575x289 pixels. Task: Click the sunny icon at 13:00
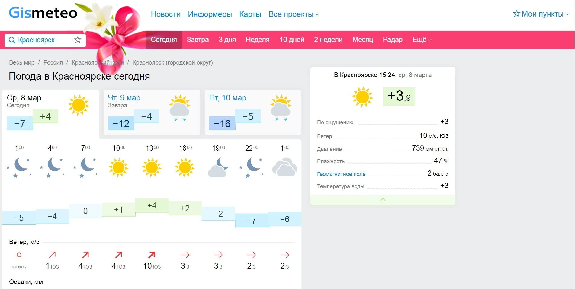coord(152,167)
